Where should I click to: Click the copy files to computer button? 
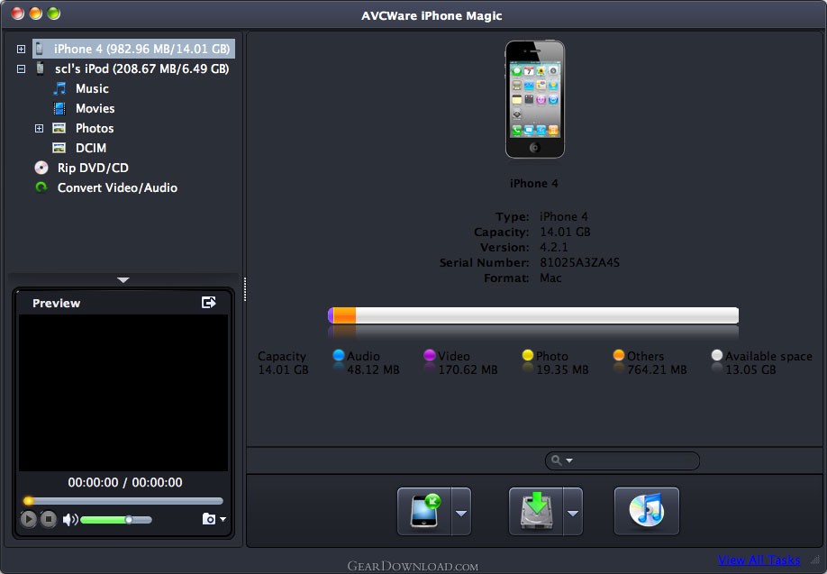pos(536,511)
